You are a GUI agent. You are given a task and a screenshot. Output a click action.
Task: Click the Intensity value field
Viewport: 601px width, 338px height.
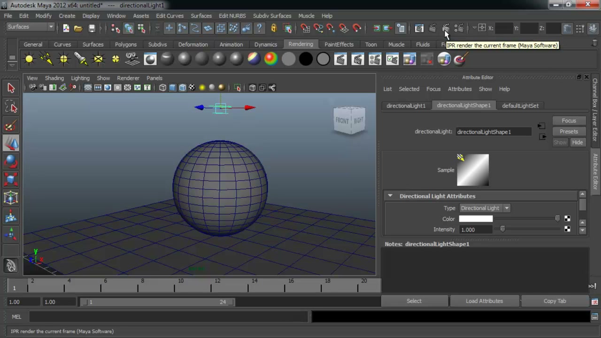point(476,230)
